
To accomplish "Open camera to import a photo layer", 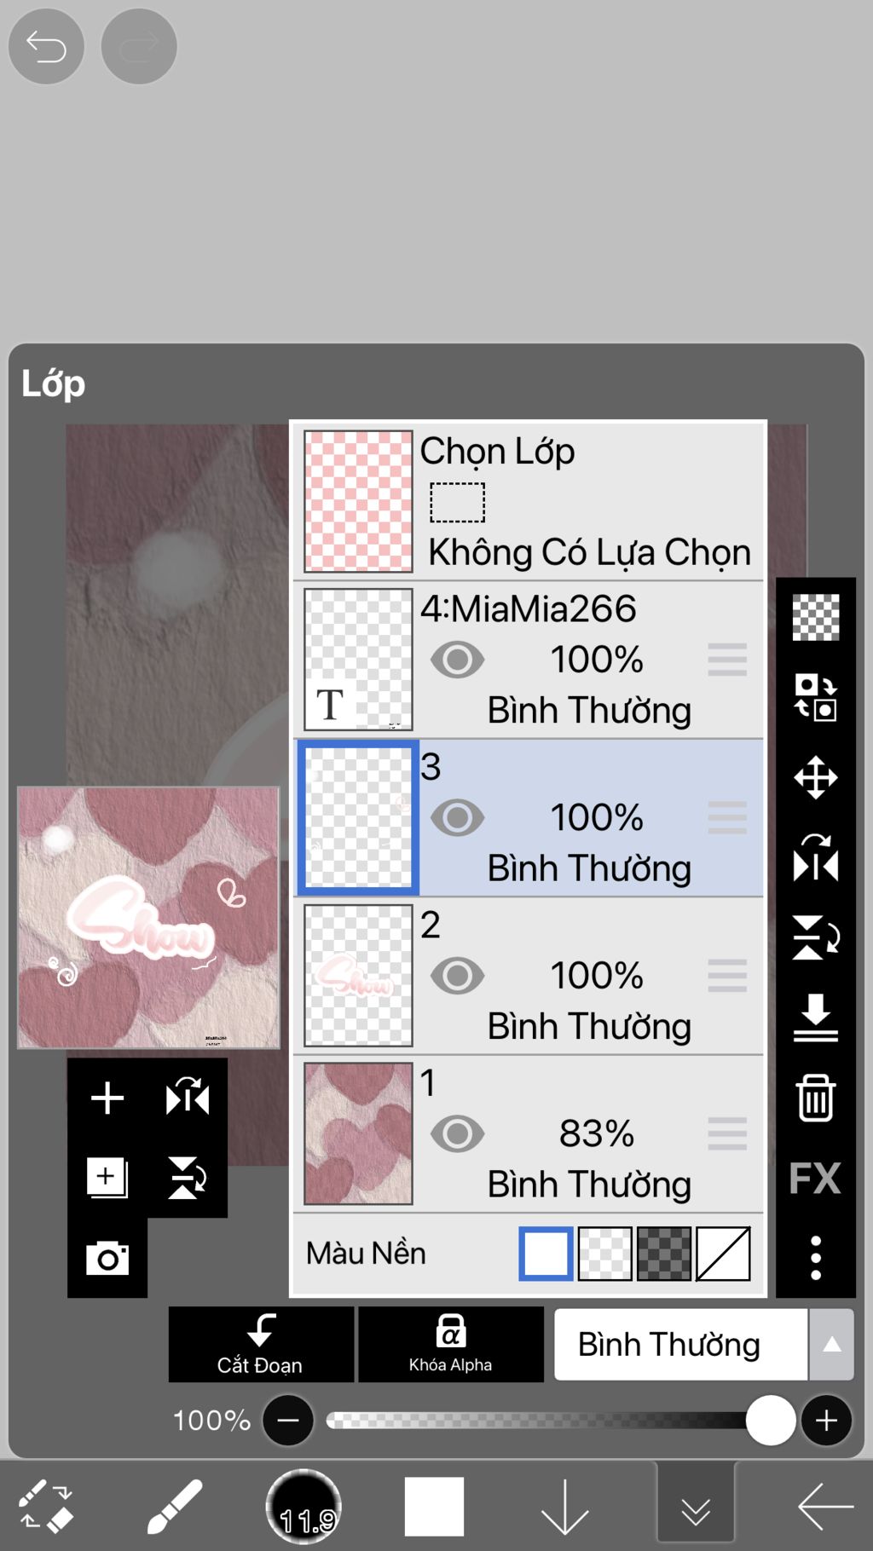I will pos(107,1258).
